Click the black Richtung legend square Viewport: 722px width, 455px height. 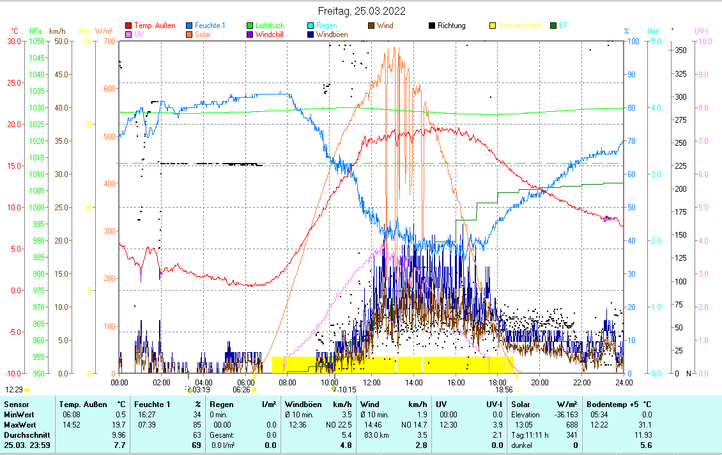click(433, 26)
